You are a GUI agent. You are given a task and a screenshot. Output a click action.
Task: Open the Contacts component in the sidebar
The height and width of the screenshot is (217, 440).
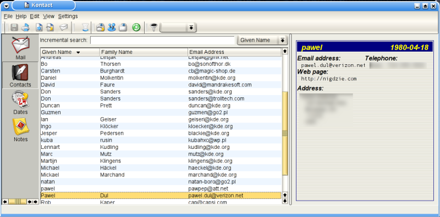click(x=20, y=75)
